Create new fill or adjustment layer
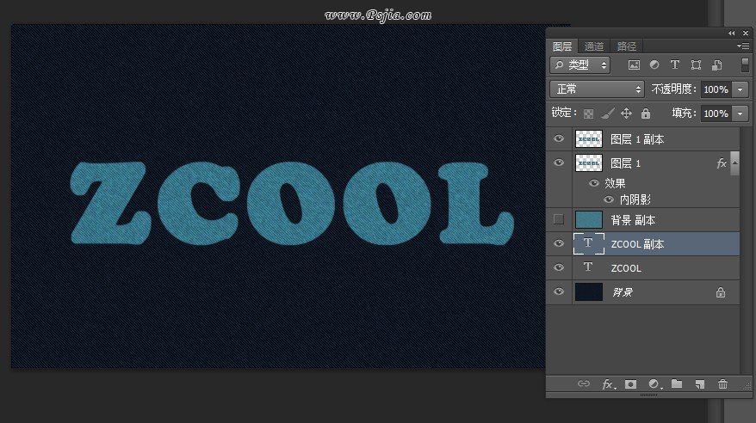 coord(654,384)
